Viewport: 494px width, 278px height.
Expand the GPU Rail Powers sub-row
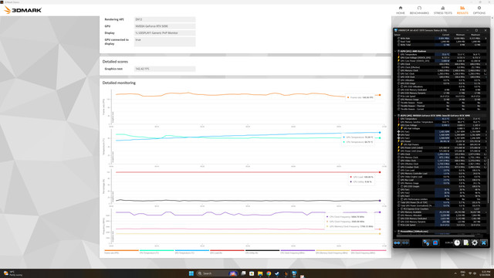coord(399,144)
